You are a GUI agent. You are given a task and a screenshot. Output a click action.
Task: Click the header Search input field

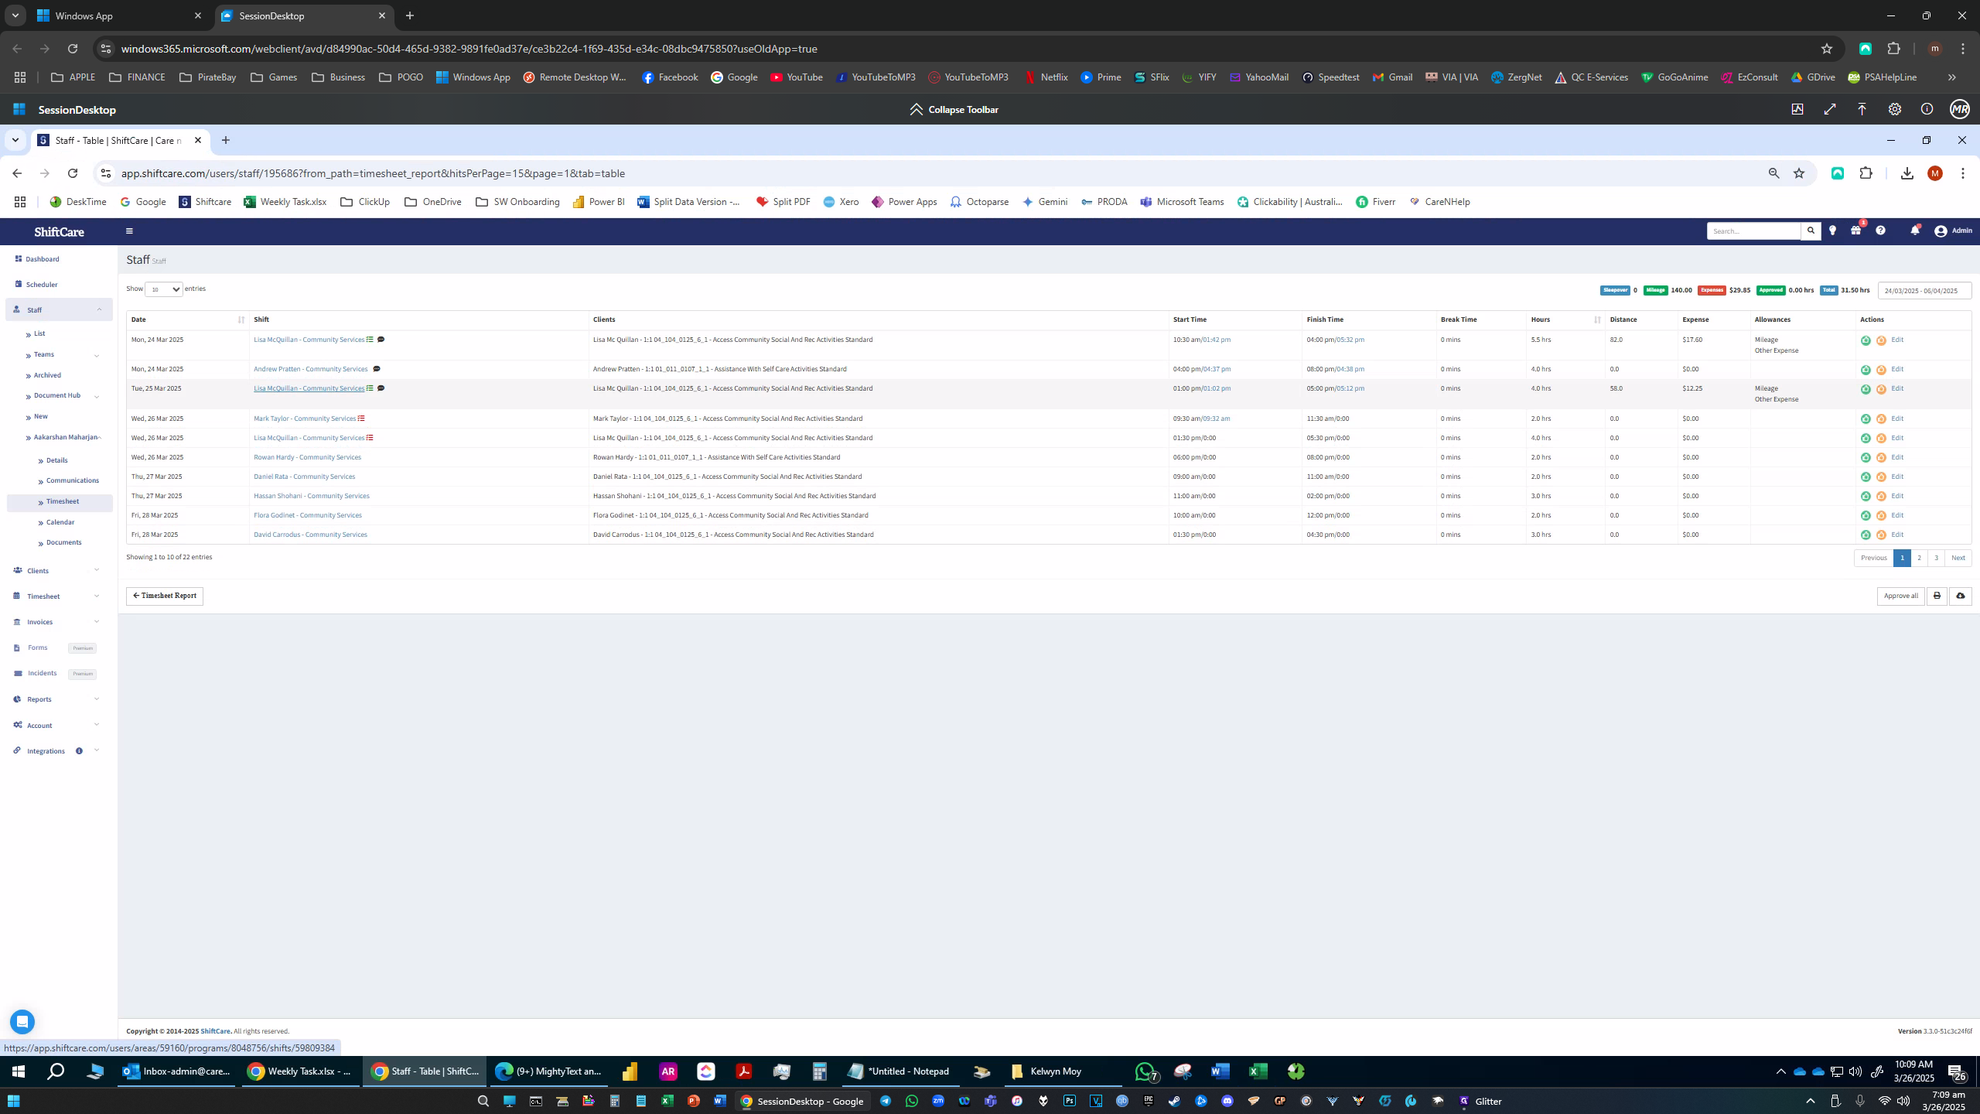1753,231
